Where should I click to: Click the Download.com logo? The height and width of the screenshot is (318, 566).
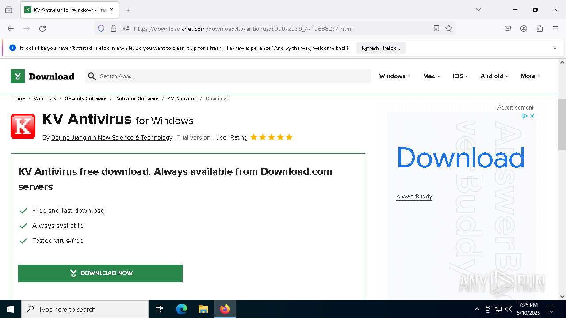[42, 76]
